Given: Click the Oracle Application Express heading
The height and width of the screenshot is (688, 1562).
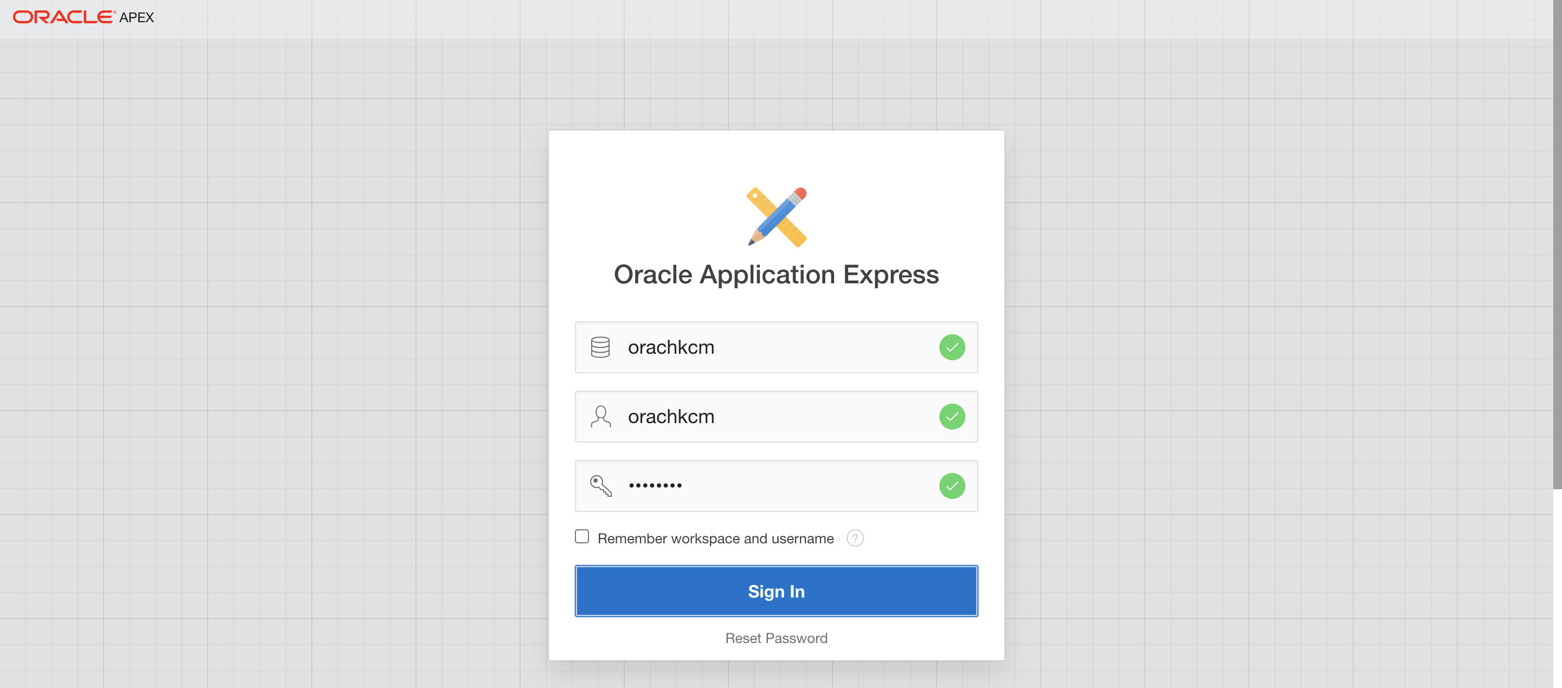Looking at the screenshot, I should click(x=776, y=274).
